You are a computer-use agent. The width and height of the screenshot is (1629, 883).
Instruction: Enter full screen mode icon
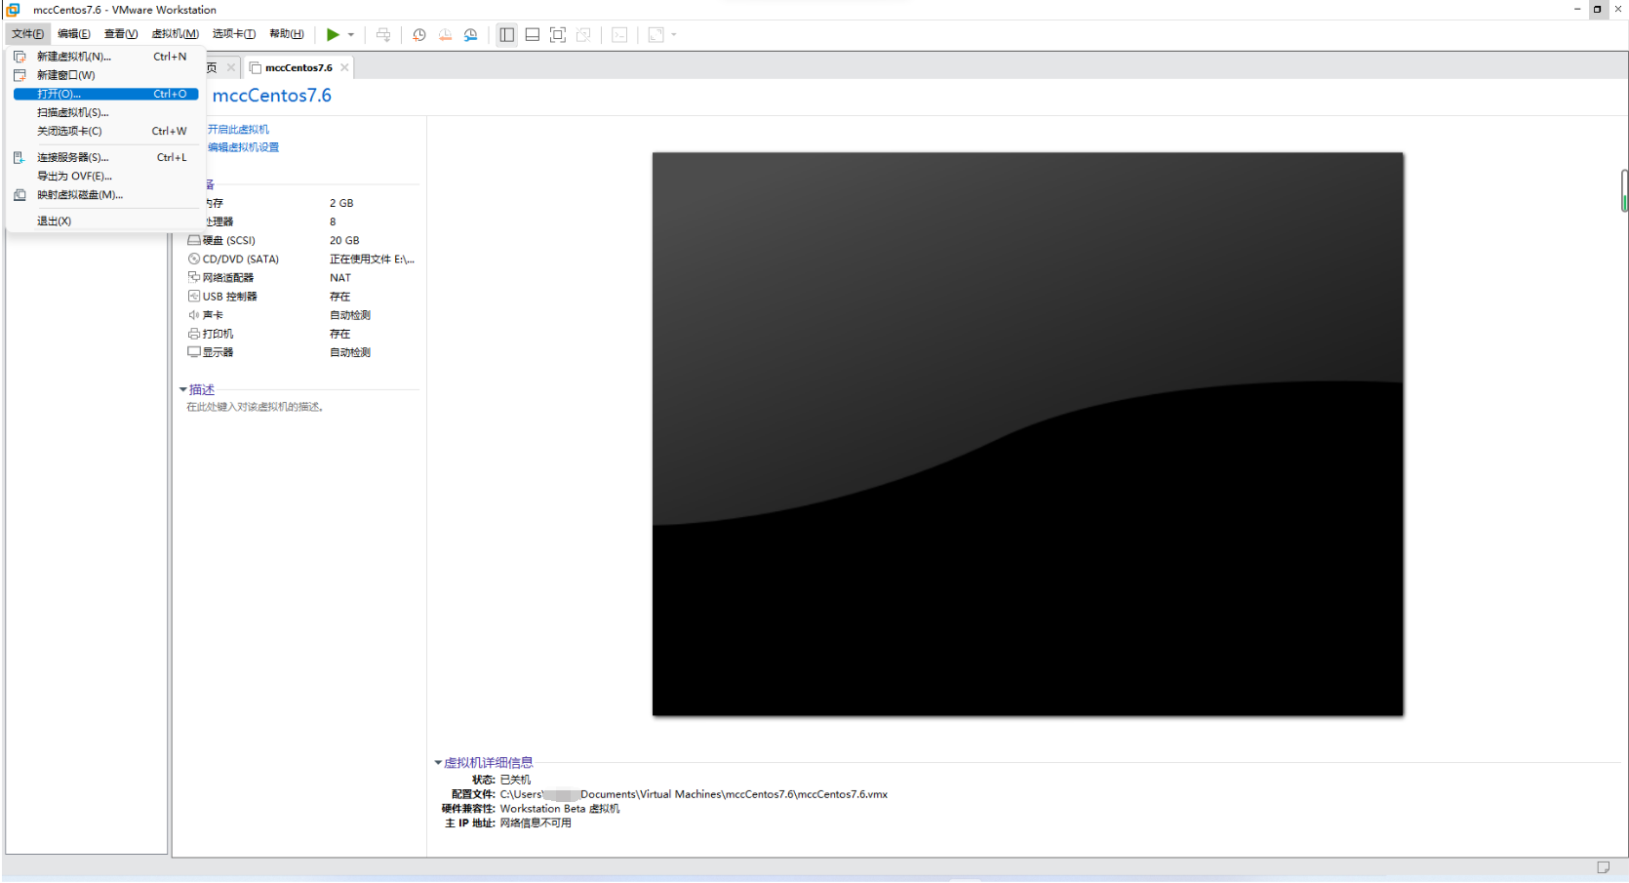[x=558, y=35]
